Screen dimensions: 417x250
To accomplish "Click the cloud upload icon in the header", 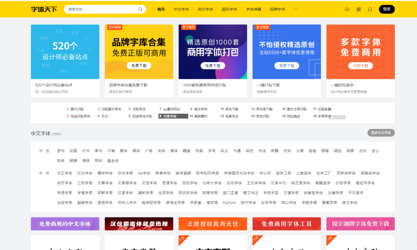I will tap(347, 9).
